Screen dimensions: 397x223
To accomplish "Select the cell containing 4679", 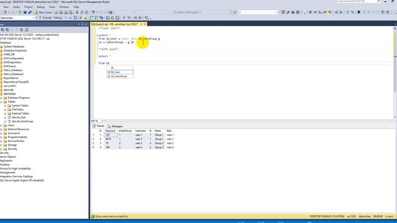I will pyautogui.click(x=110, y=139).
